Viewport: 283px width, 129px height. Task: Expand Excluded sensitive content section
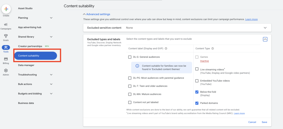tap(265, 28)
